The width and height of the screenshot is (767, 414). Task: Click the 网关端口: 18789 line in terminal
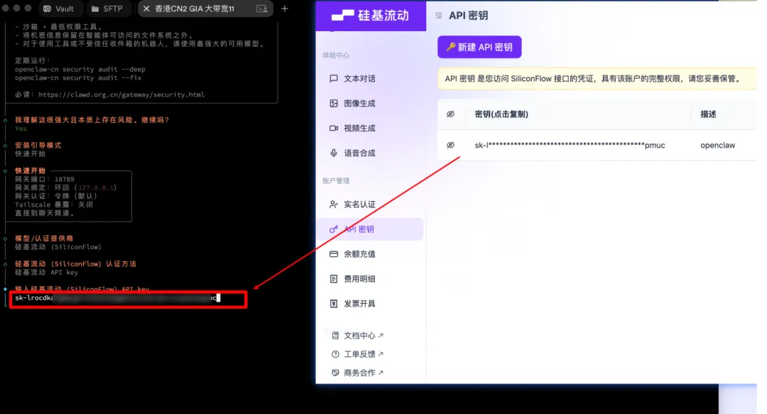point(45,179)
